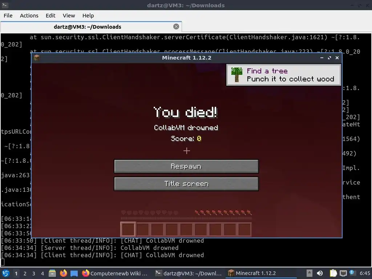The width and height of the screenshot is (372, 279).
Task: Maximize the Minecraft 1.12.2 window
Action: click(329, 58)
